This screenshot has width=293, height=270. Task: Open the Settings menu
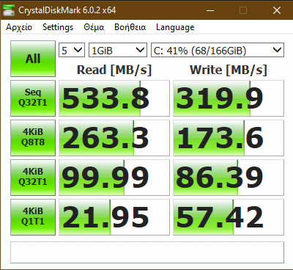(58, 27)
